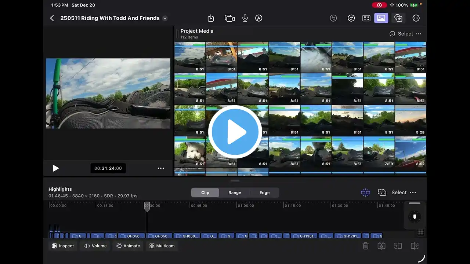Screen dimensions: 470x264
Task: Toggle the content browser star icon
Action: pos(398,18)
